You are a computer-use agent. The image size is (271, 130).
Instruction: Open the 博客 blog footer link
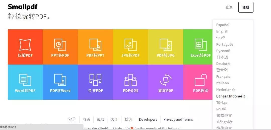click(x=128, y=119)
